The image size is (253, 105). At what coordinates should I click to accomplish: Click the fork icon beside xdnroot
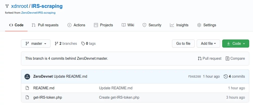pyautogui.click(x=7, y=6)
